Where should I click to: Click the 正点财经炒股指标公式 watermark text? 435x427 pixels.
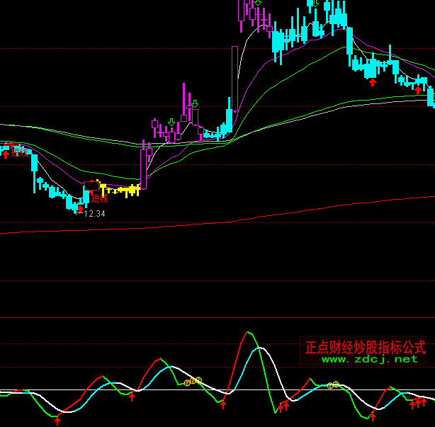(365, 347)
